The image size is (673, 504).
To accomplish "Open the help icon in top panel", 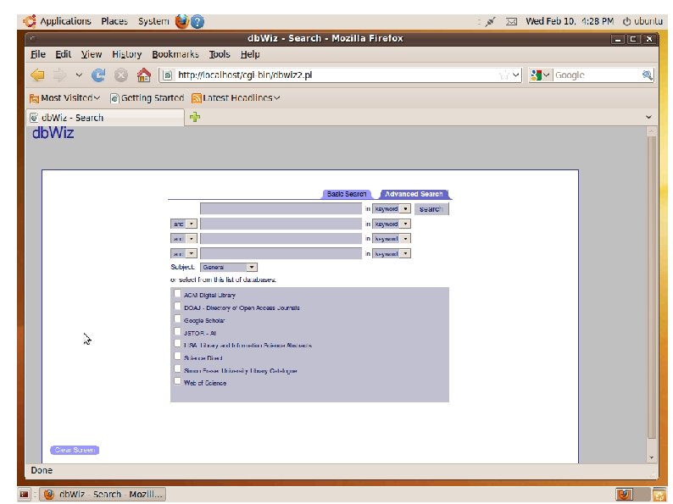I will click(x=197, y=21).
